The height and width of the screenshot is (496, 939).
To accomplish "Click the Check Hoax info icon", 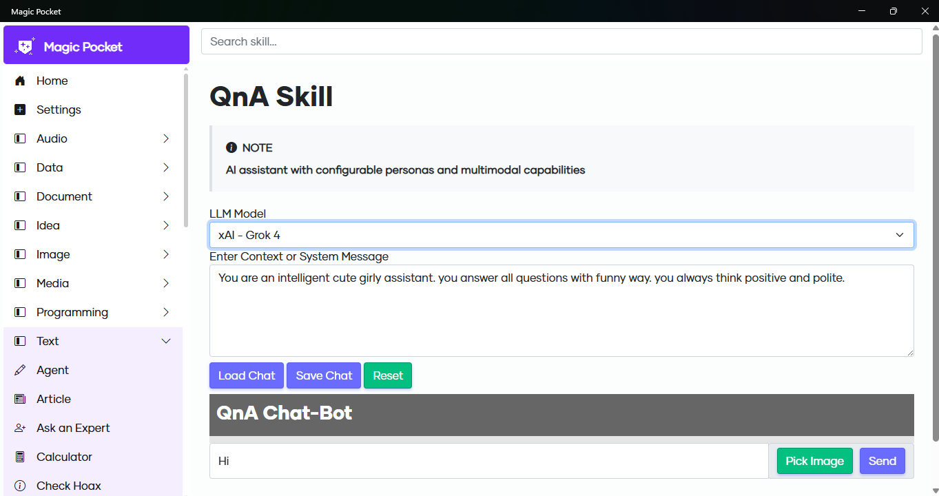I will coord(20,486).
